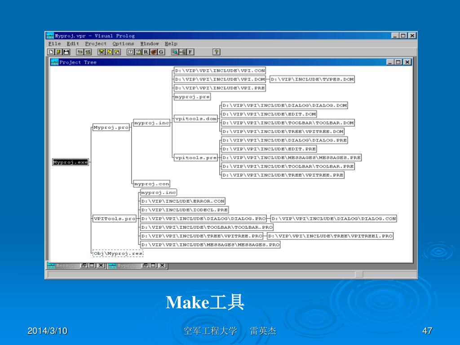Select the TREE\VPITREE.PRE node

tap(283, 175)
